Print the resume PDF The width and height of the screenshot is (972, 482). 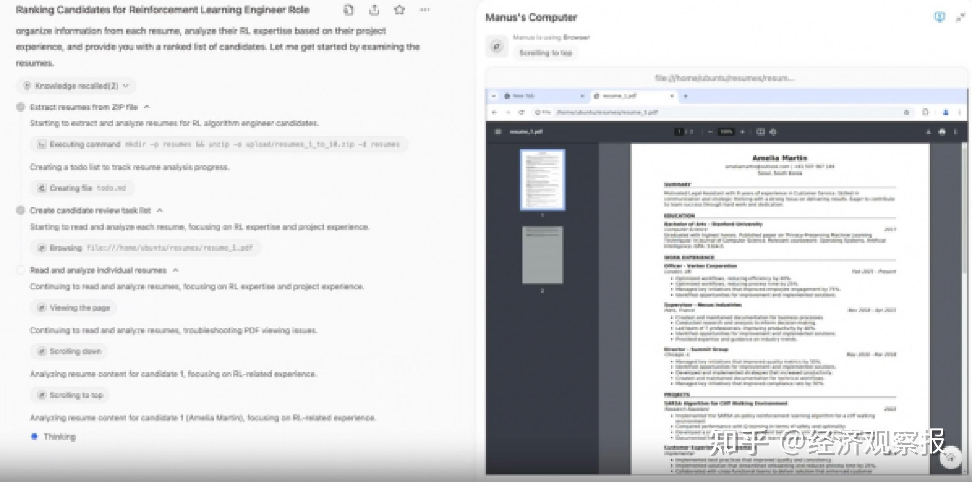click(x=942, y=132)
